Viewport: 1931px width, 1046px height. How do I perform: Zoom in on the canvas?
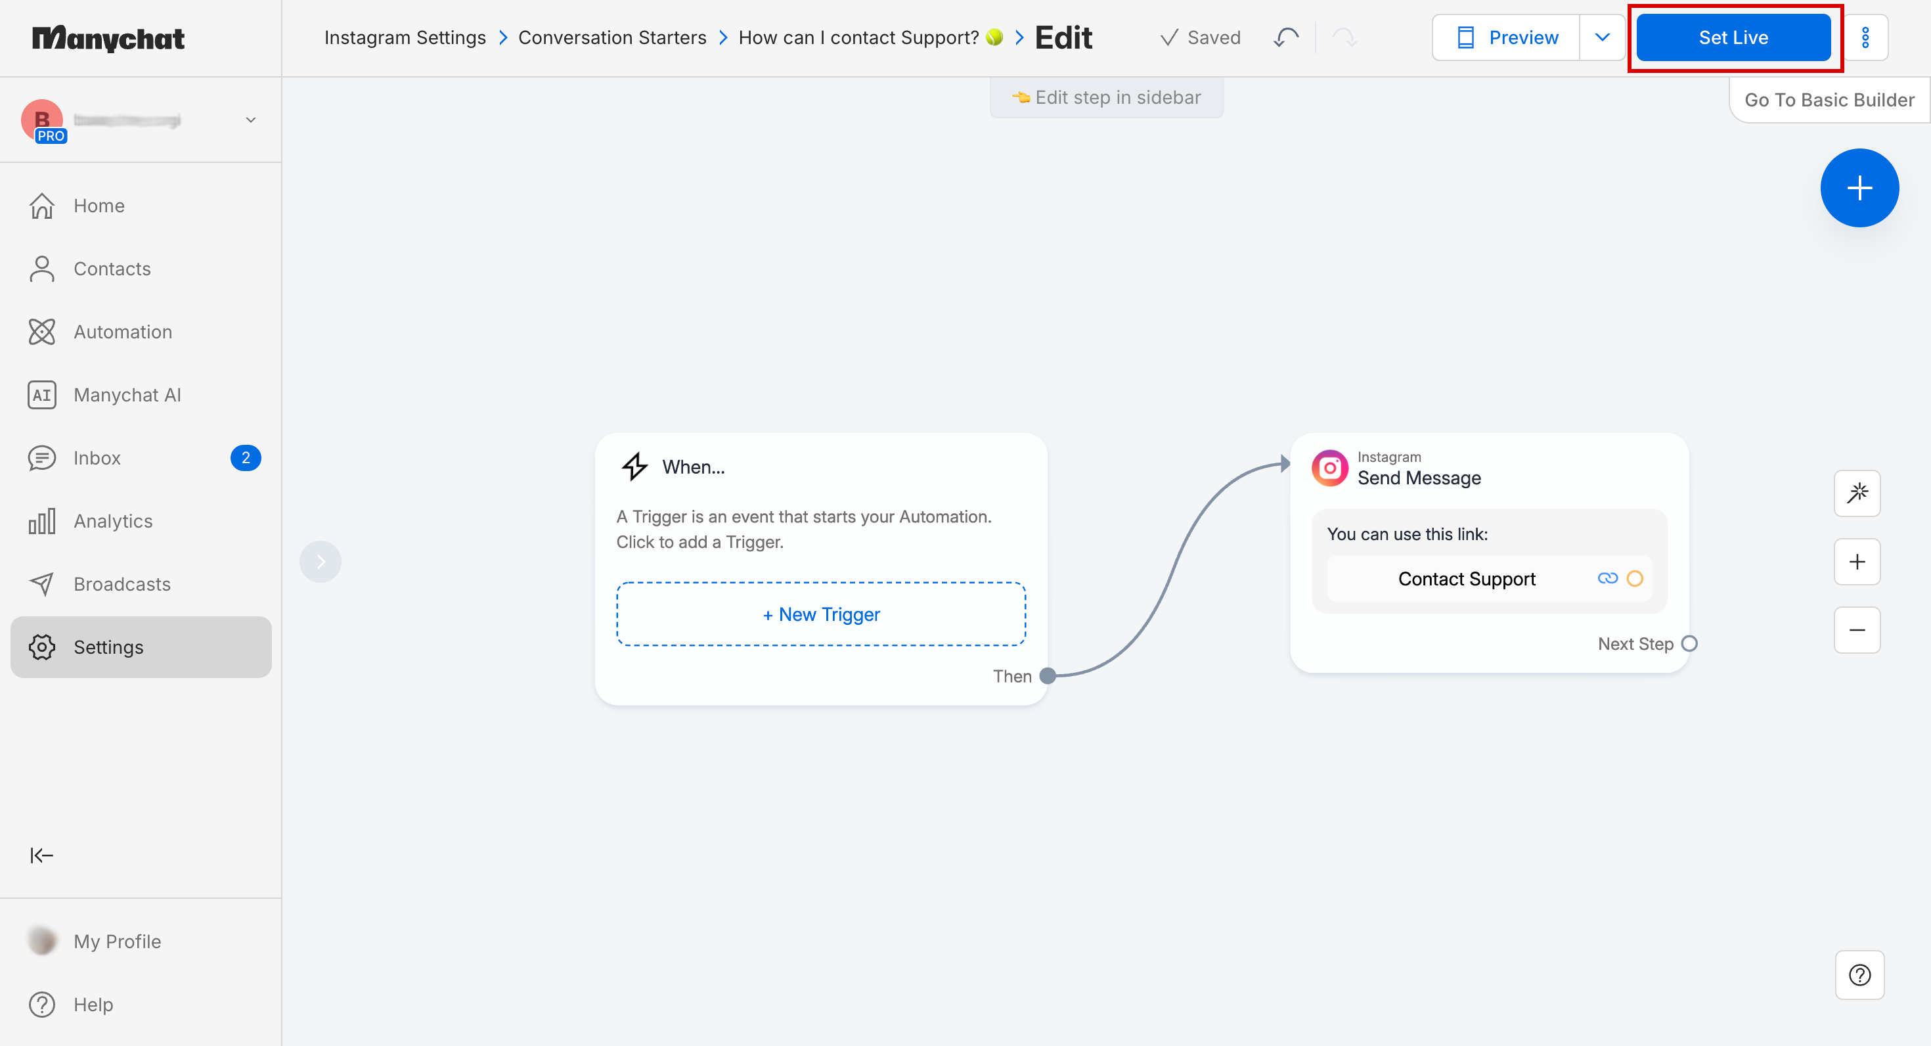tap(1857, 562)
